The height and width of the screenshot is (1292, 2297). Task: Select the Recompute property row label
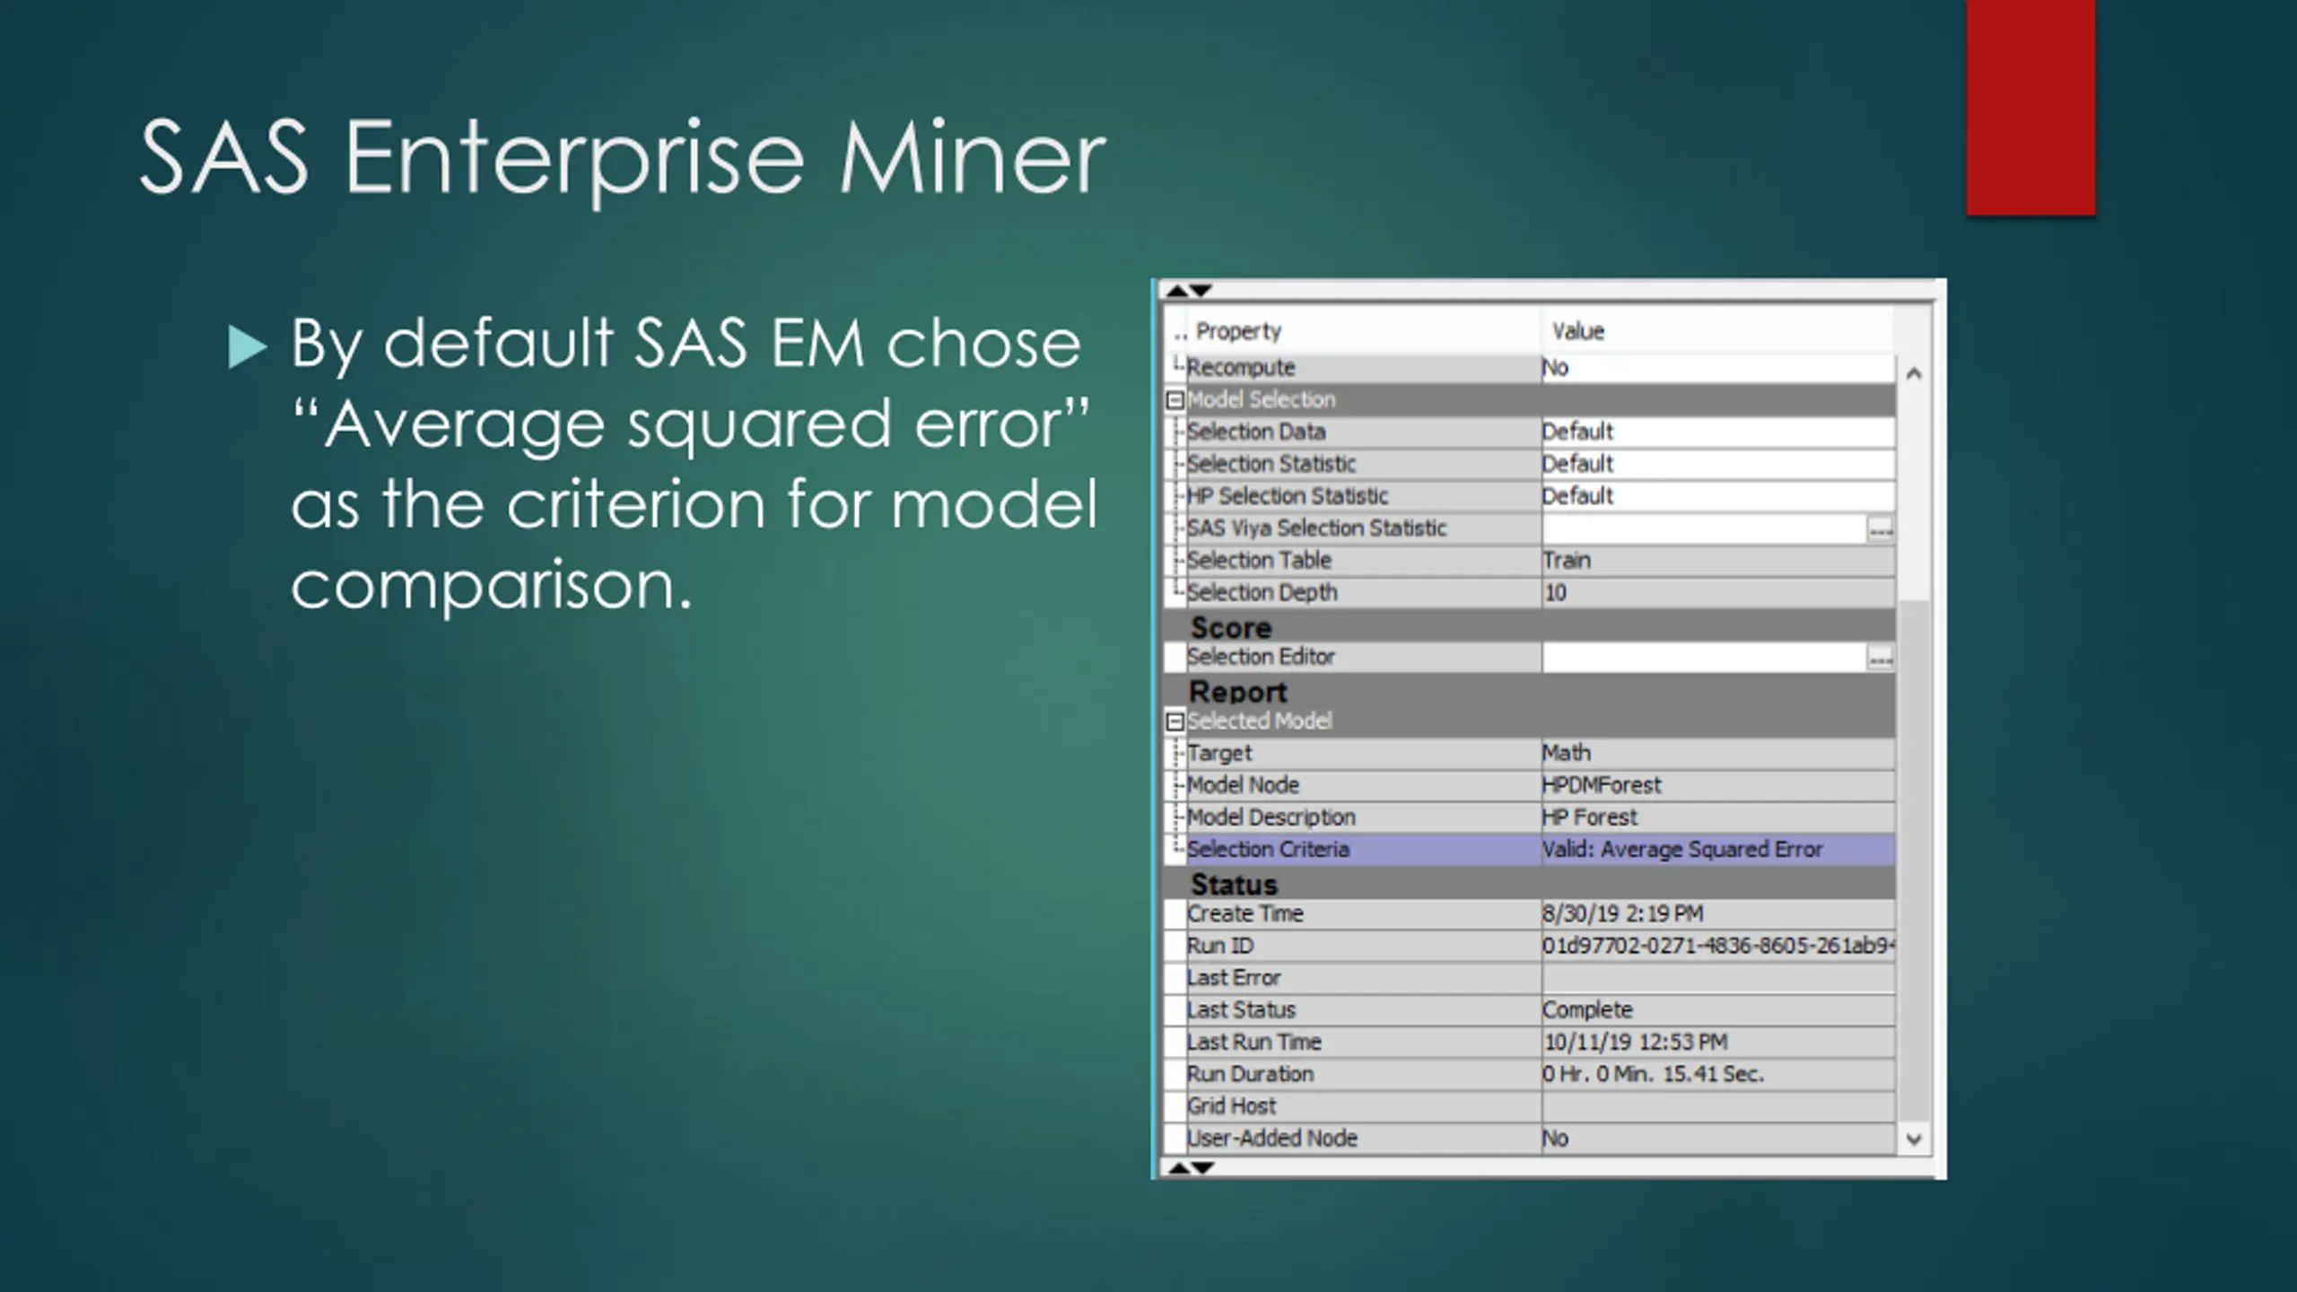coord(1240,368)
